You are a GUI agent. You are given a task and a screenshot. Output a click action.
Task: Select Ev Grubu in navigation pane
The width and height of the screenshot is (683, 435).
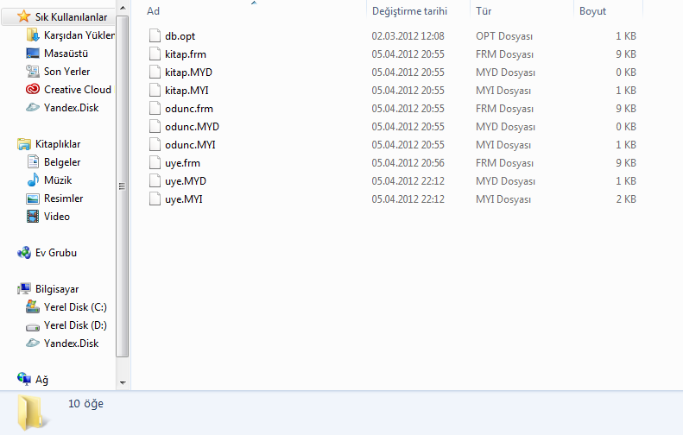[x=56, y=253]
